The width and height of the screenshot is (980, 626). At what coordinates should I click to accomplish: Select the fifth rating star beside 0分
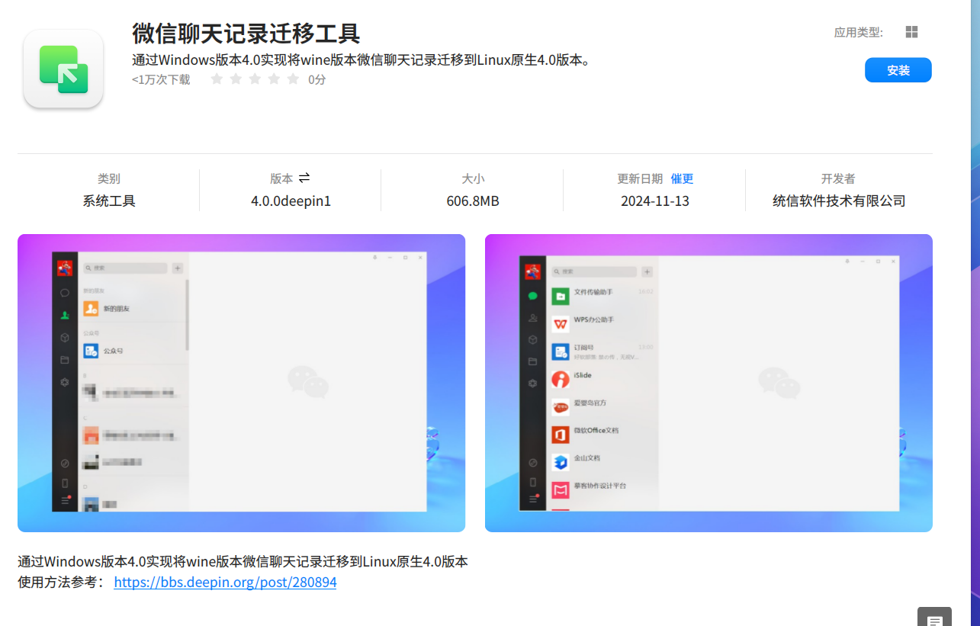click(x=293, y=79)
